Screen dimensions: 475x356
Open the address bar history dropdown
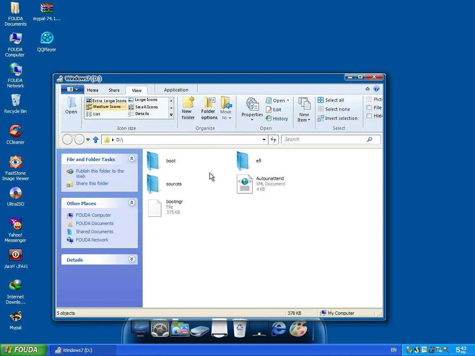coord(264,140)
